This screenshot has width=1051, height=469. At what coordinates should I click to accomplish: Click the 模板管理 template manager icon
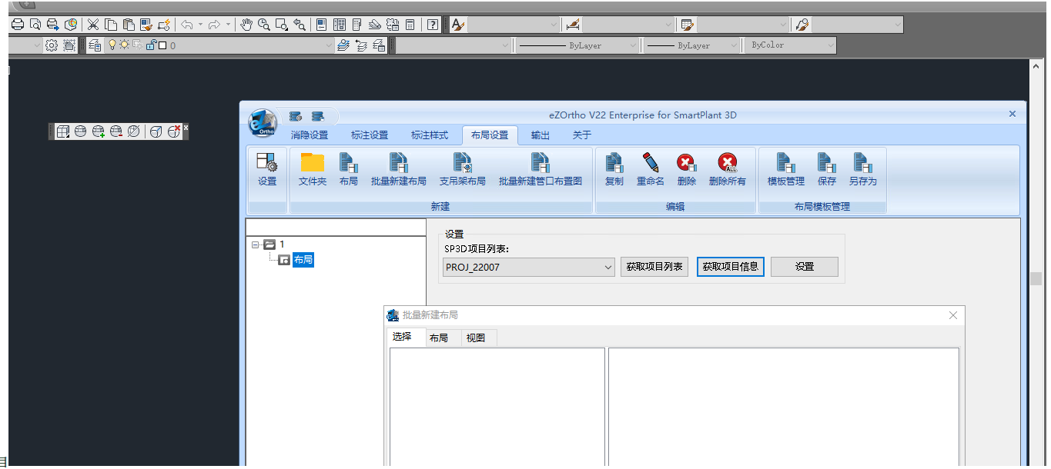[785, 169]
